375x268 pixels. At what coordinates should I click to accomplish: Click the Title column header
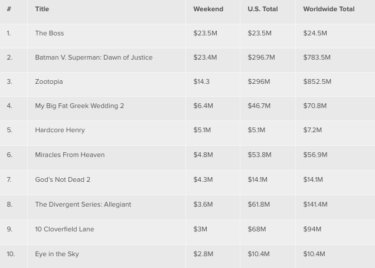click(x=42, y=9)
